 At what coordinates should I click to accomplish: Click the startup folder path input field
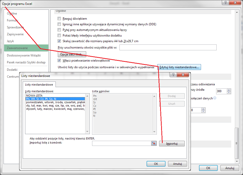pos(168,47)
